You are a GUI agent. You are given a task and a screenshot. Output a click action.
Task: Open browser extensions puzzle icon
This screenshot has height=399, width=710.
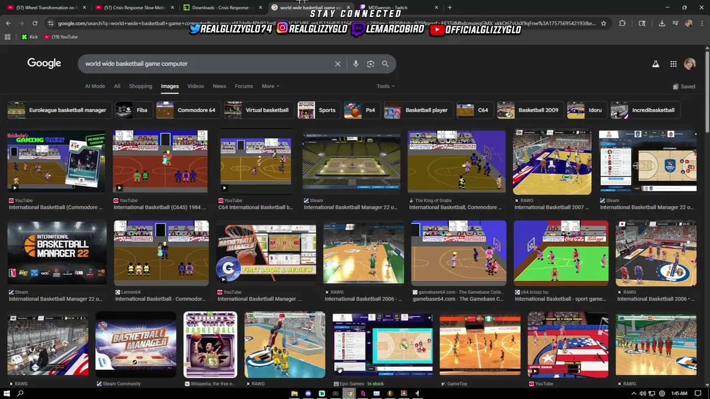click(x=622, y=23)
